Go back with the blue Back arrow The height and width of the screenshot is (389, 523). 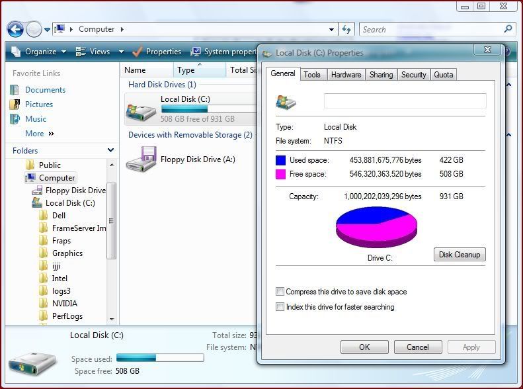coord(15,29)
